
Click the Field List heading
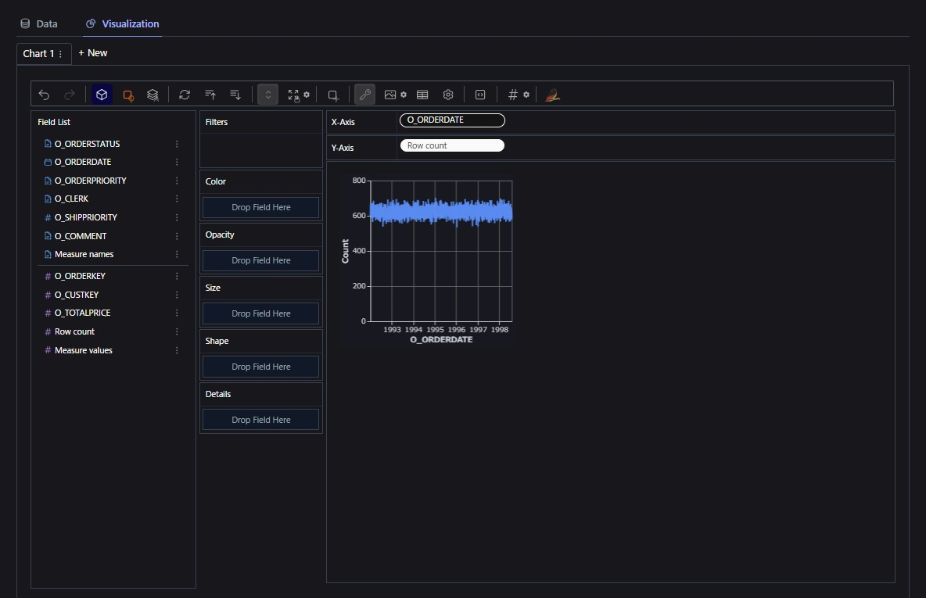[54, 122]
